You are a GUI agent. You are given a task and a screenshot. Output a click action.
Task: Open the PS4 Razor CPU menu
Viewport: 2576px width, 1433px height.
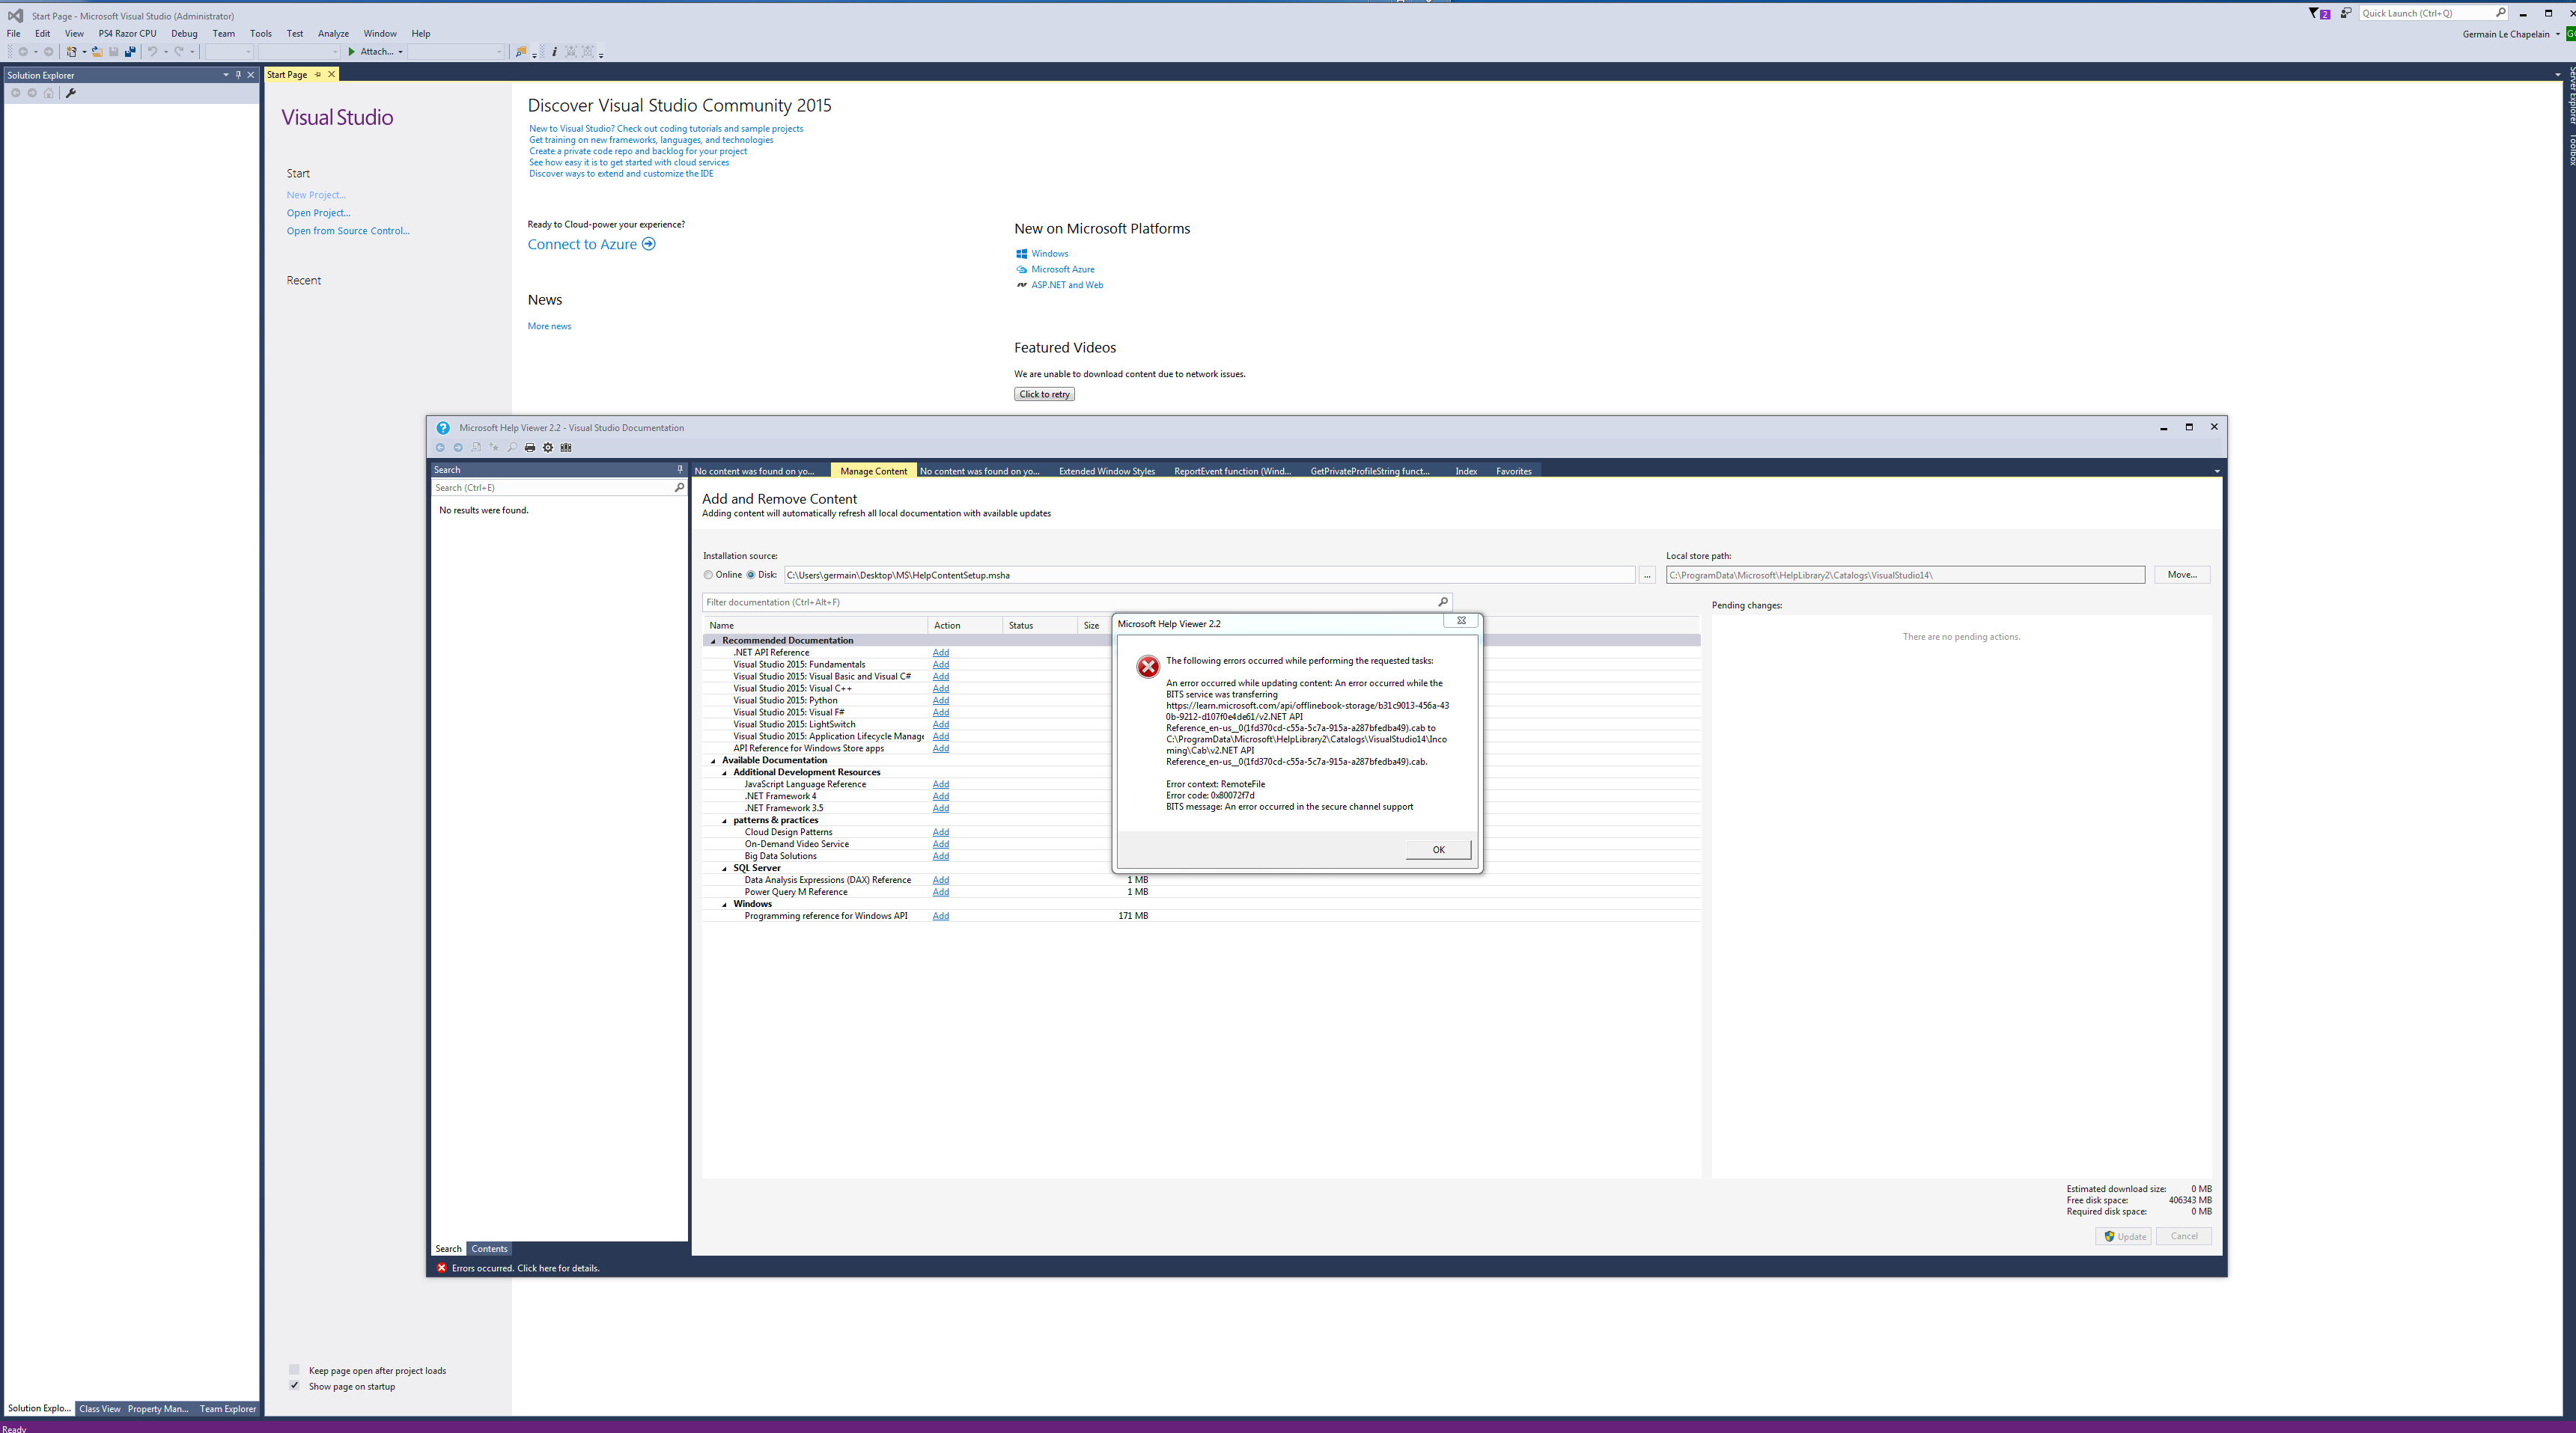[x=127, y=33]
